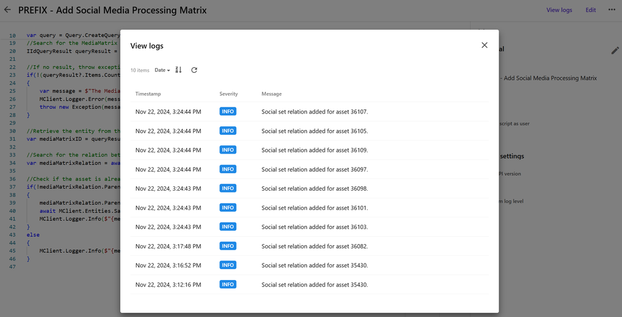Viewport: 622px width, 317px height.
Task: Select the log message for asset 36103
Action: coord(314,227)
